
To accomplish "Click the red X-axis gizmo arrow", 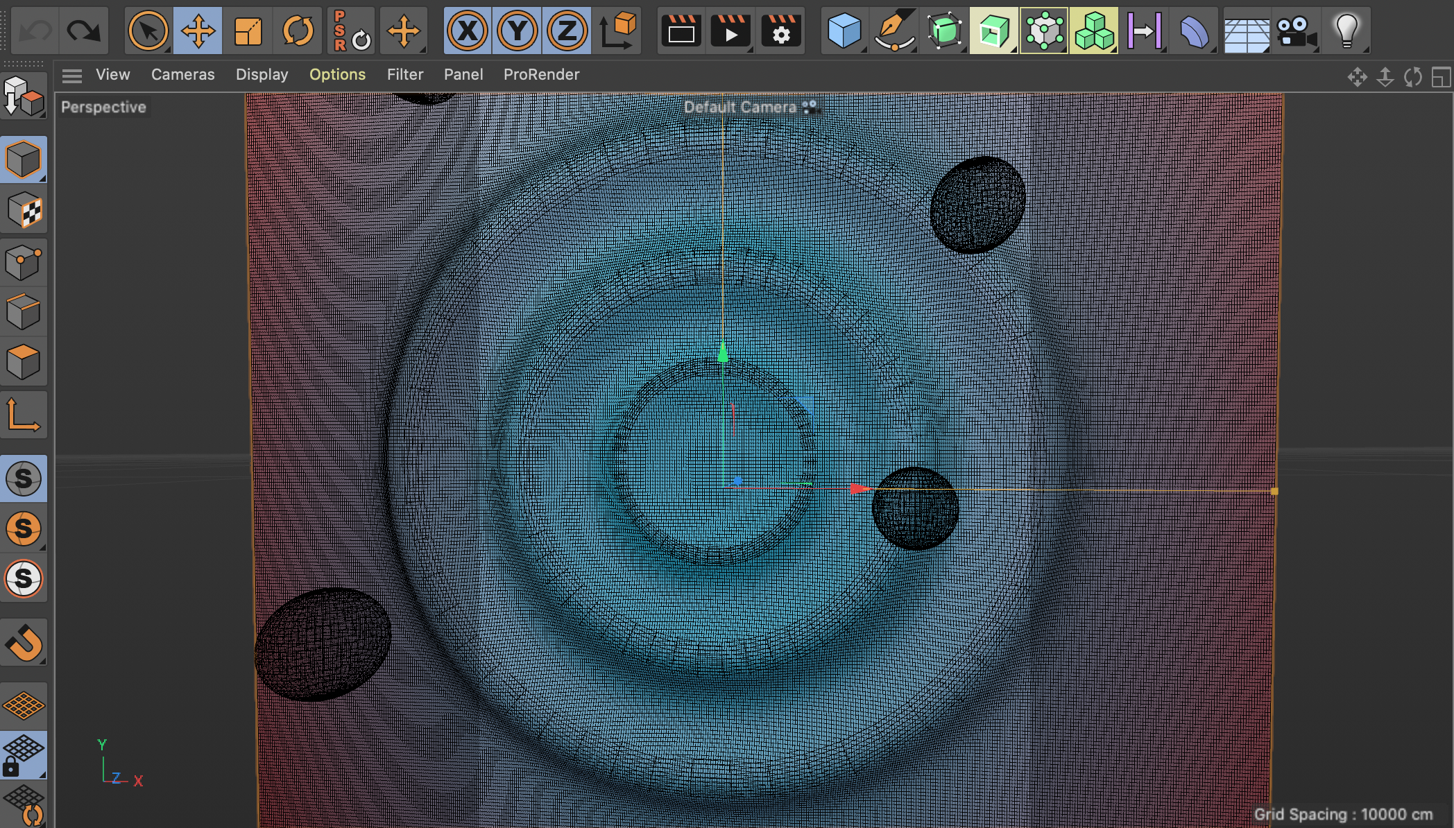I will (858, 489).
